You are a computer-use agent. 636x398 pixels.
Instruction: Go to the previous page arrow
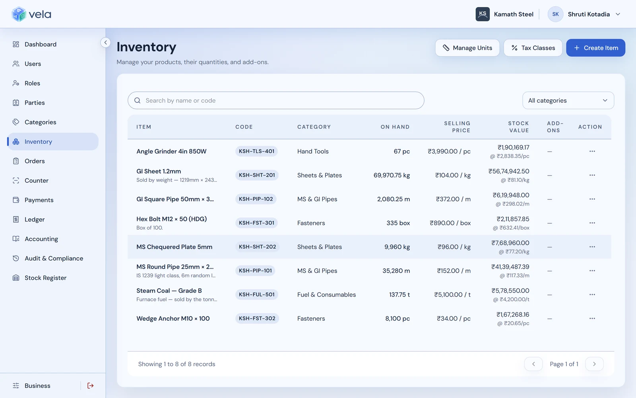pyautogui.click(x=533, y=364)
